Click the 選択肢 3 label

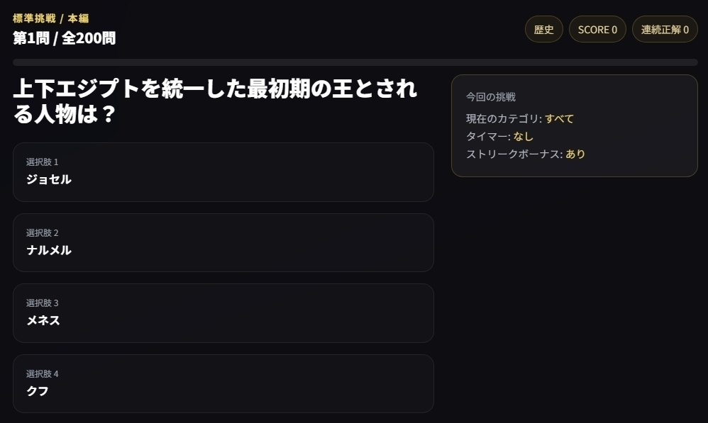click(x=43, y=303)
